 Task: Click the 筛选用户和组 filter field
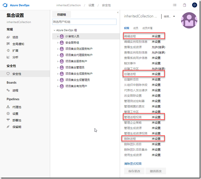coord(84,22)
